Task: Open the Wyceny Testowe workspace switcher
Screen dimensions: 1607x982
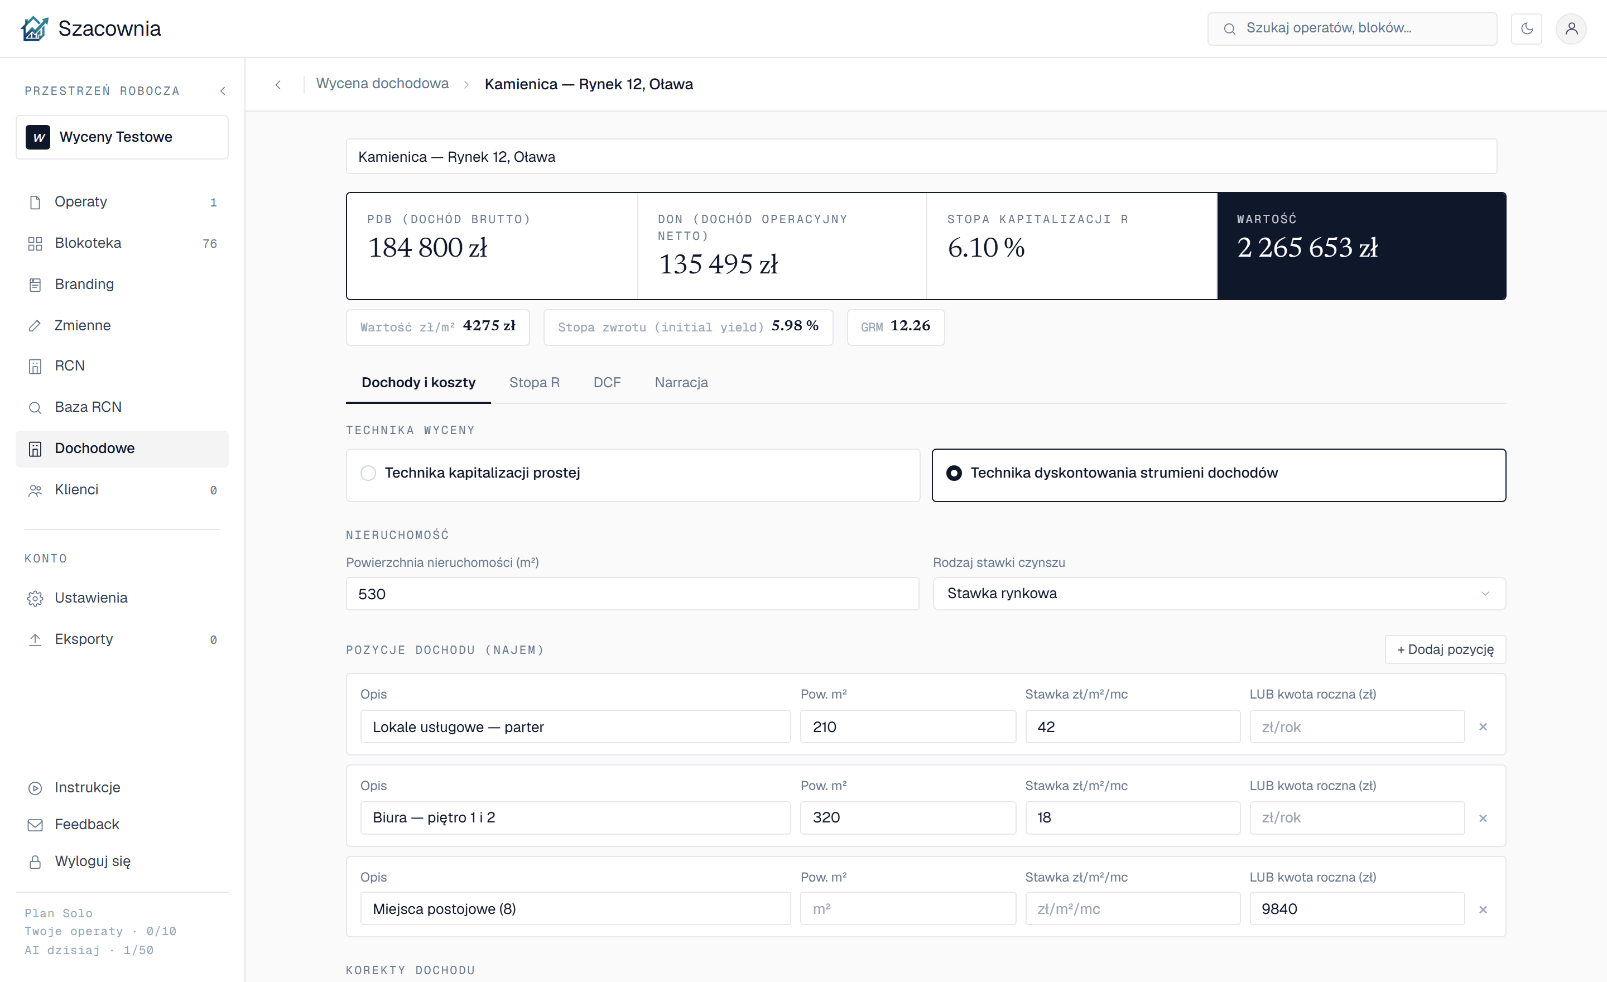Action: click(122, 137)
